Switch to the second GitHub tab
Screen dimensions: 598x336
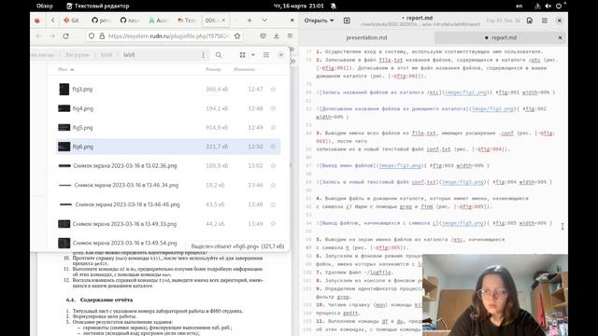click(x=130, y=21)
